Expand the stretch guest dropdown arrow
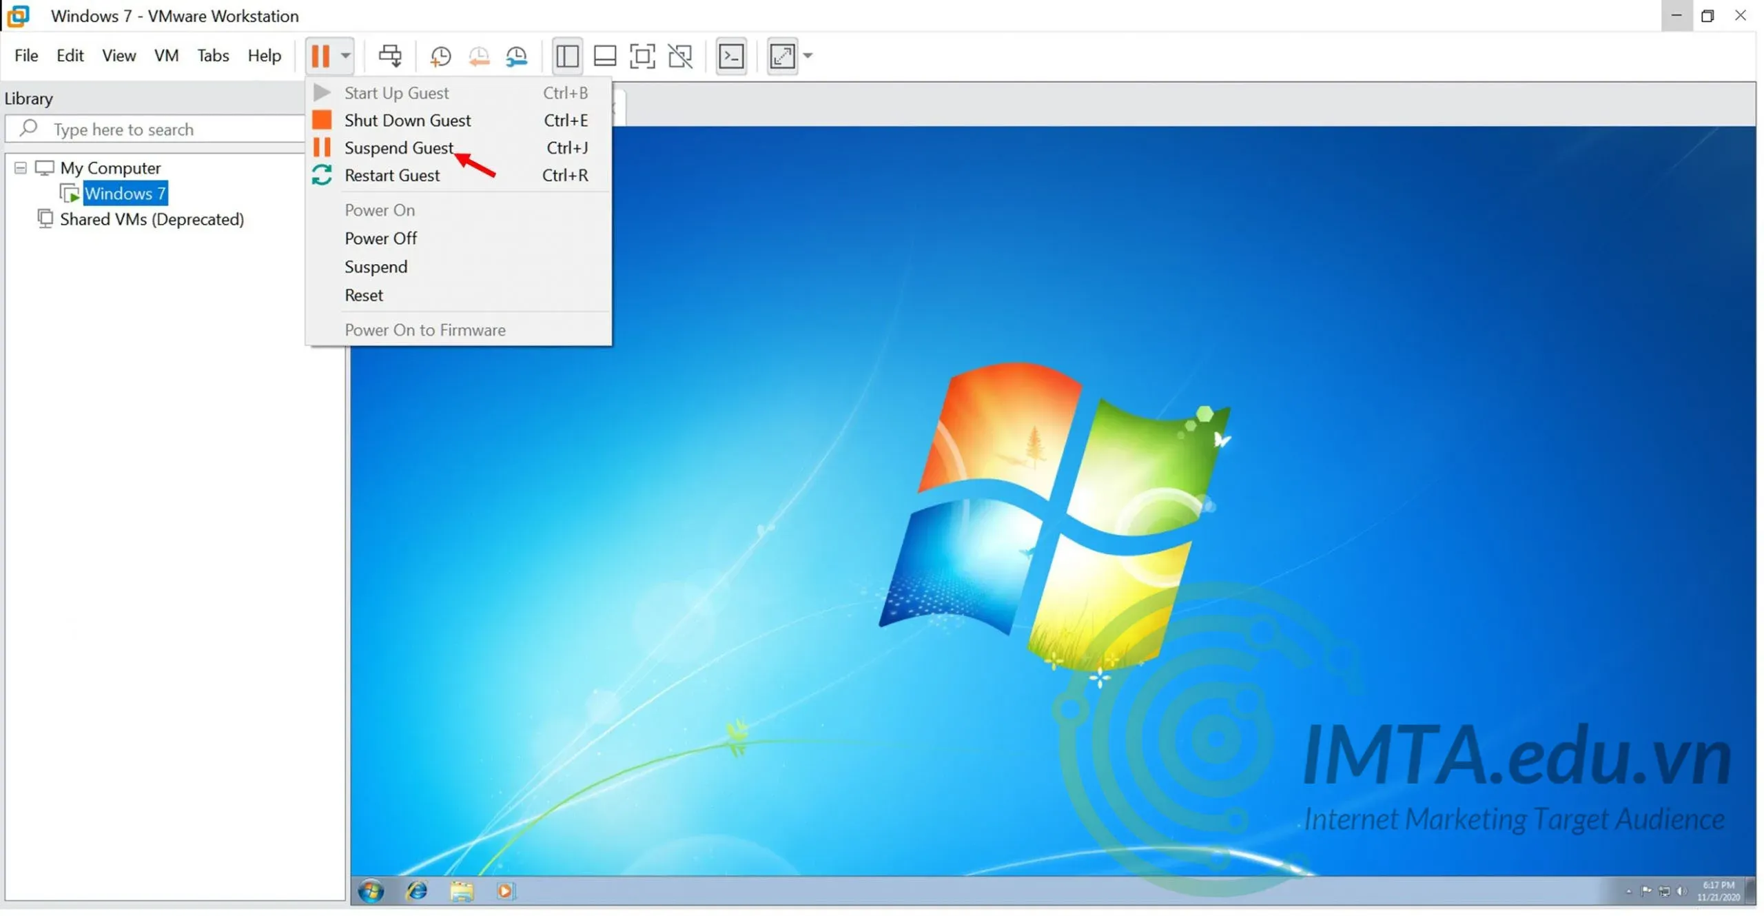 [808, 56]
